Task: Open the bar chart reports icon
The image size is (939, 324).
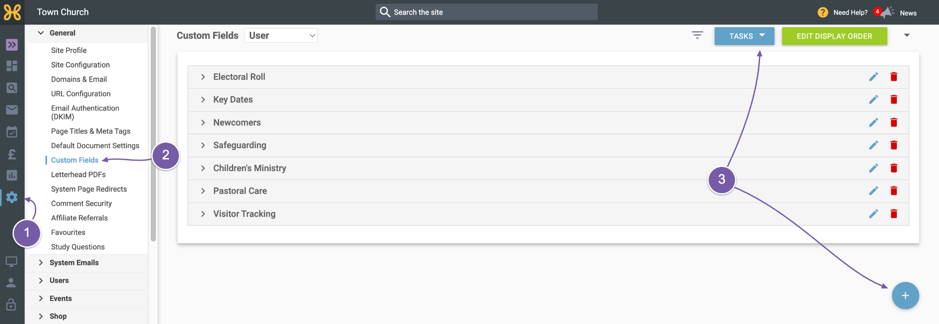Action: tap(12, 175)
